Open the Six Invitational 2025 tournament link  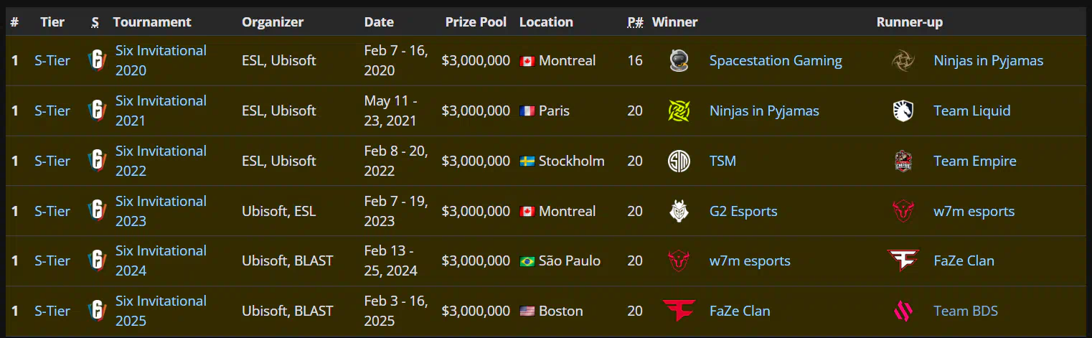coord(161,311)
